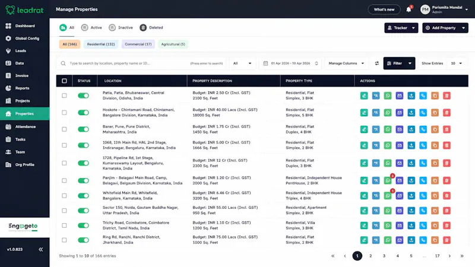Open the date range picker

[x=290, y=63]
